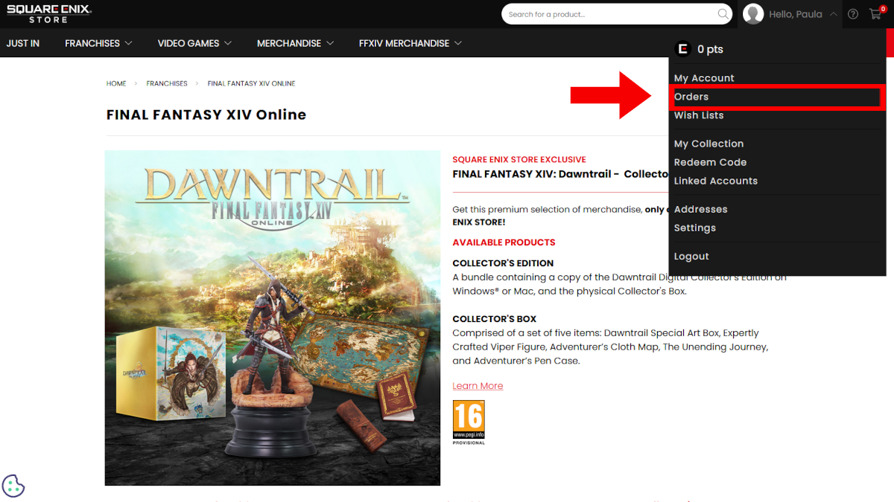Open the shopping cart icon

[875, 14]
